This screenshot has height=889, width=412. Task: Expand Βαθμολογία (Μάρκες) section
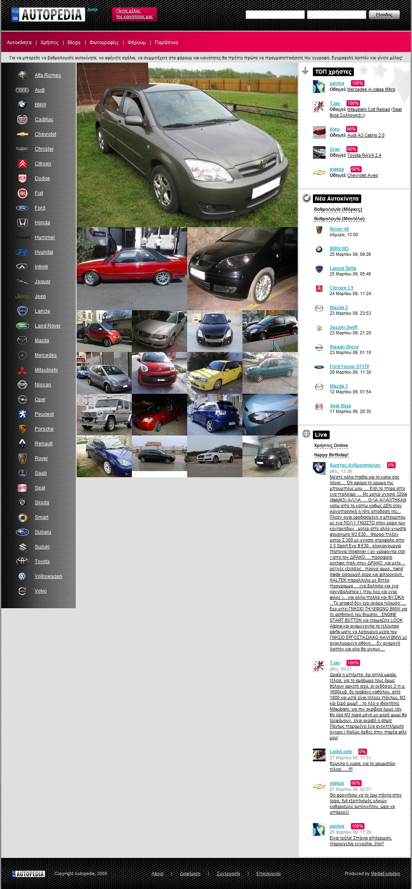[338, 210]
